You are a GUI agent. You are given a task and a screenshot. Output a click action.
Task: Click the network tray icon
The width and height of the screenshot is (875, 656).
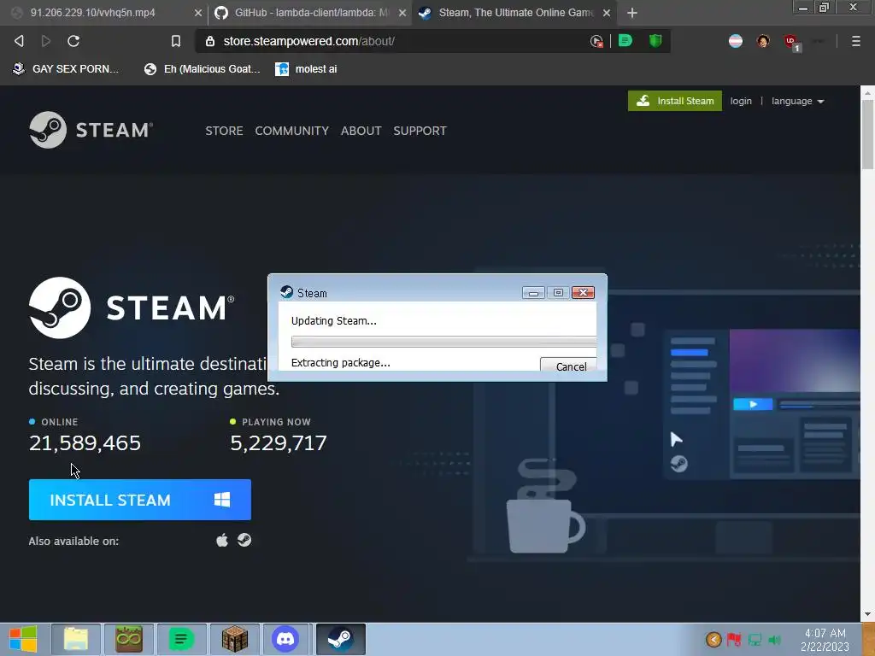point(755,640)
